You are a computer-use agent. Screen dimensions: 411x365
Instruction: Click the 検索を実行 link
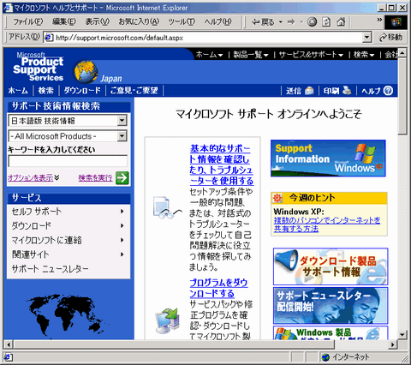(95, 178)
